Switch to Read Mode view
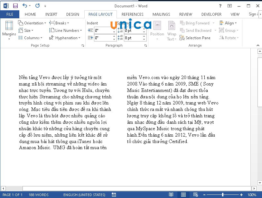Screen dimensions: 262x198 coord(171,195)
